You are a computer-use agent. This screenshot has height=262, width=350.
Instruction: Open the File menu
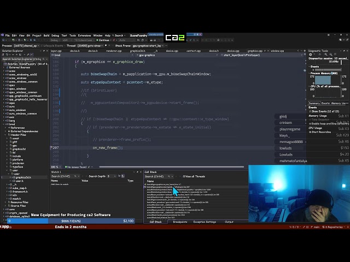[x=7, y=35]
